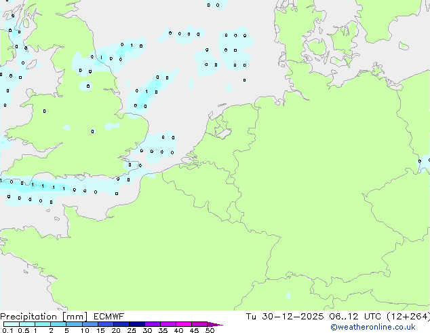Viewport: 430px width, 333px height.
Task: Click the legend tick label '25'
Action: pos(132,330)
